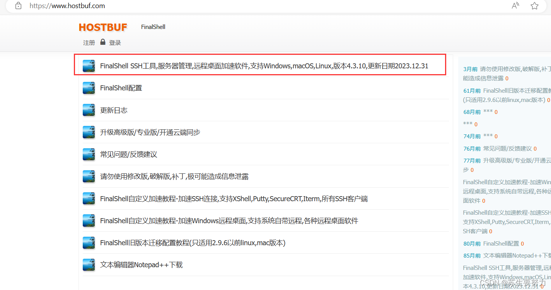Click the read aloud icon in the address bar
This screenshot has width=551, height=290.
[x=515, y=6]
